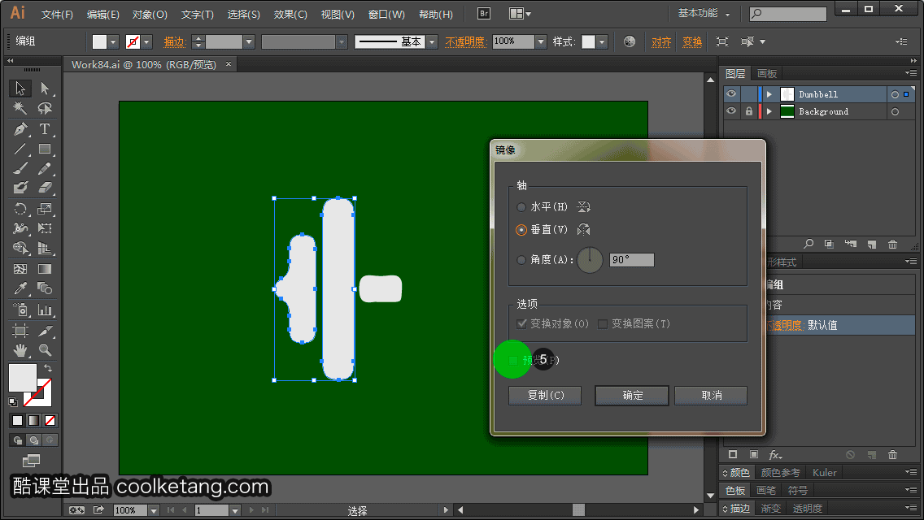Open the opacity percentage dropdown

coord(541,41)
